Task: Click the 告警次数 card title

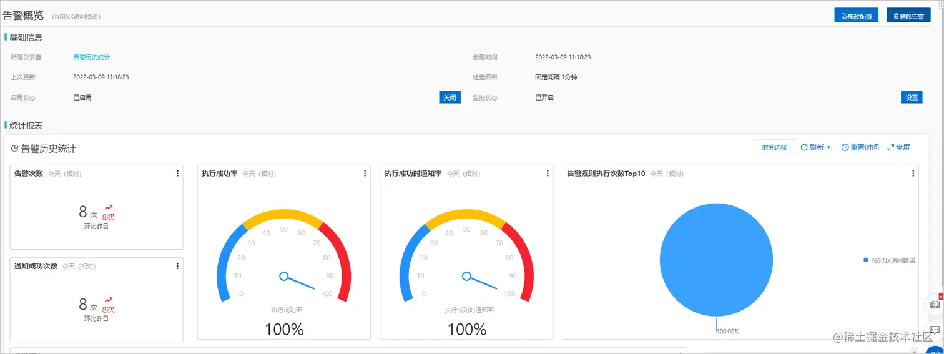Action: (x=29, y=174)
